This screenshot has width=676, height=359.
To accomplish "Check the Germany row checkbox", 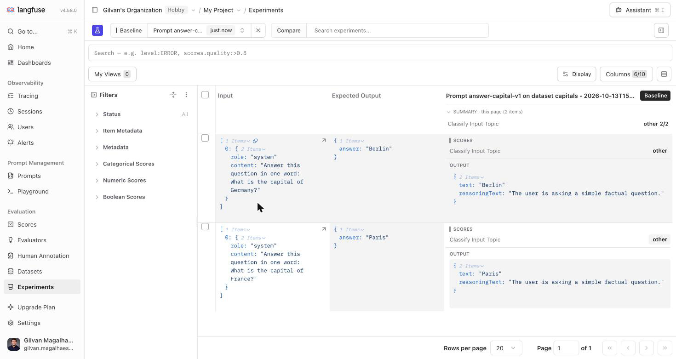I will coord(205,138).
